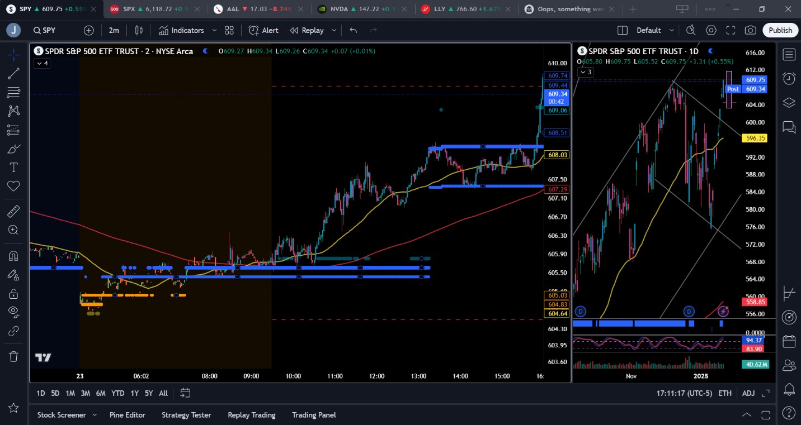
Task: Open the indicator templates grid
Action: click(229, 30)
